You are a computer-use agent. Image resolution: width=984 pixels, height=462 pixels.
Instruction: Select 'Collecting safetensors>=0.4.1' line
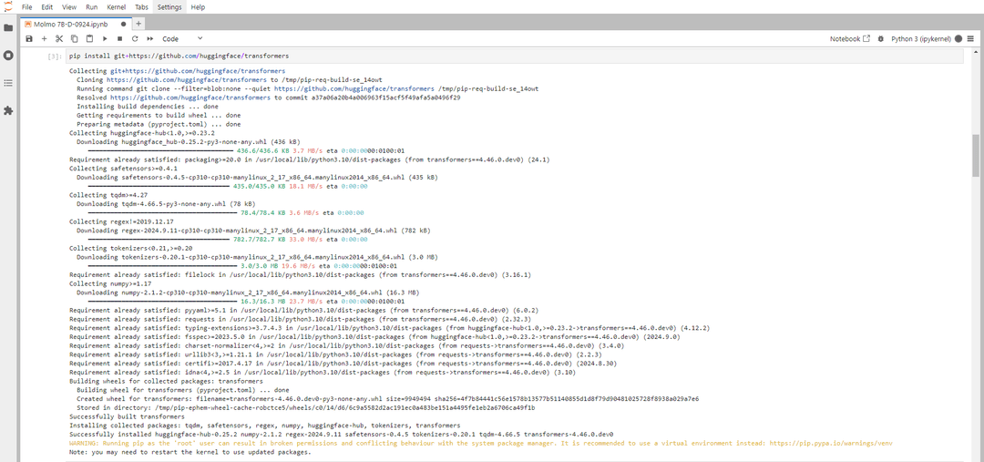tap(123, 169)
